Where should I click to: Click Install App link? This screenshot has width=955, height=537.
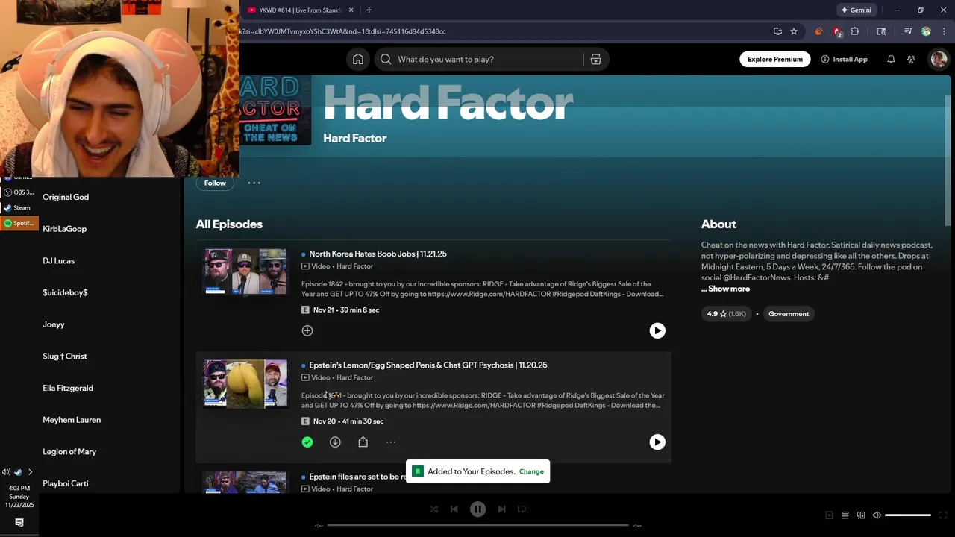tap(844, 59)
